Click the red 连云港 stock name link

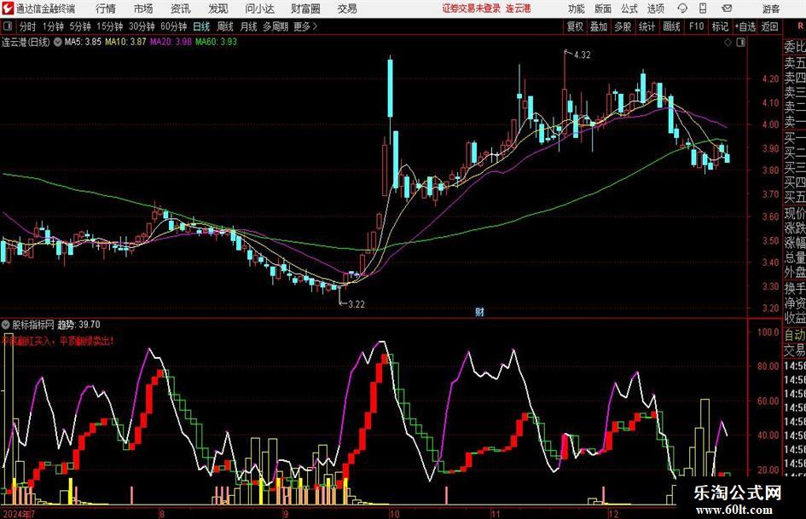pos(518,9)
